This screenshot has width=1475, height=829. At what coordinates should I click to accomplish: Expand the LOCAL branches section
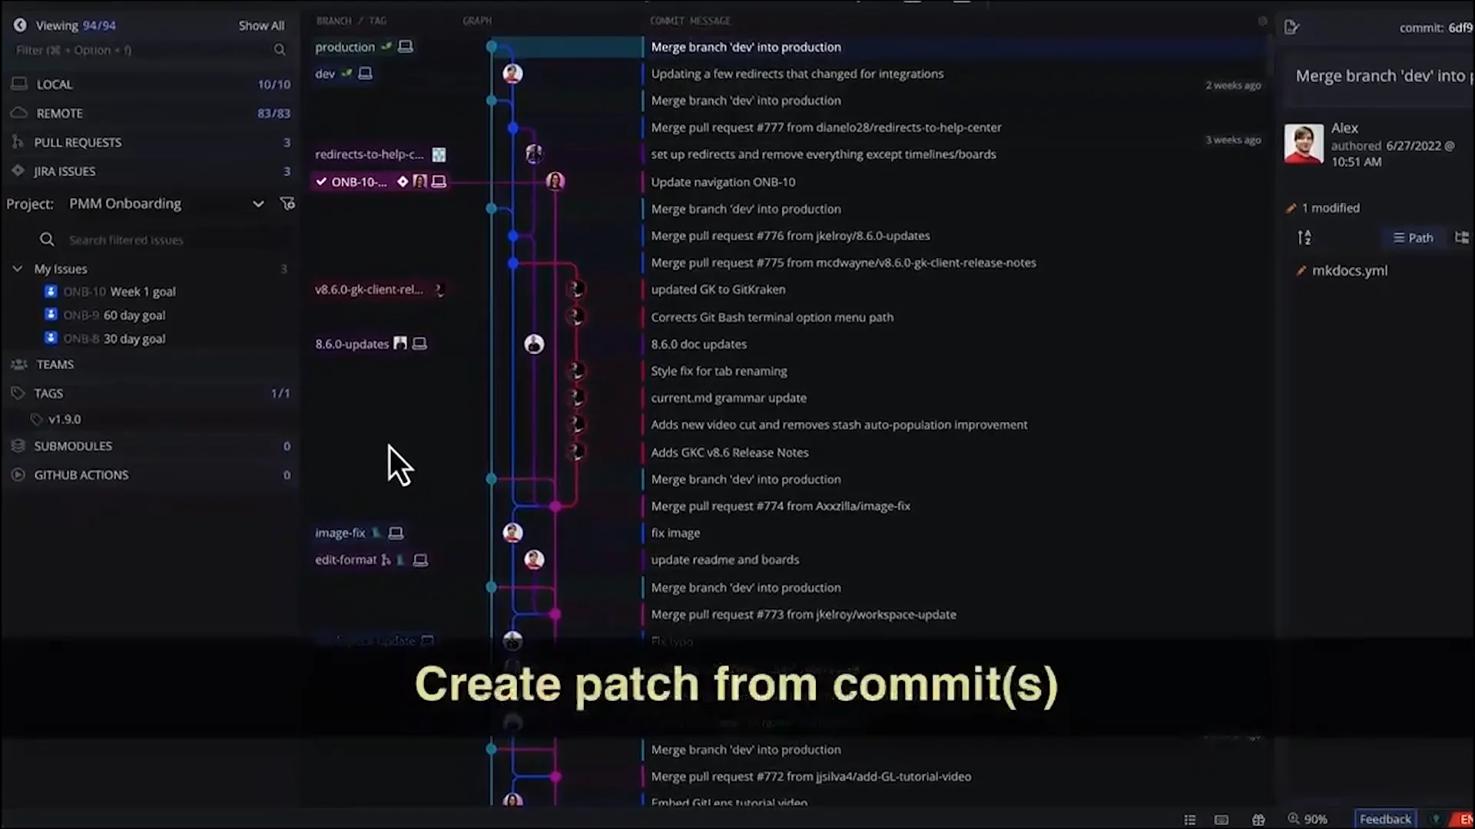[54, 84]
